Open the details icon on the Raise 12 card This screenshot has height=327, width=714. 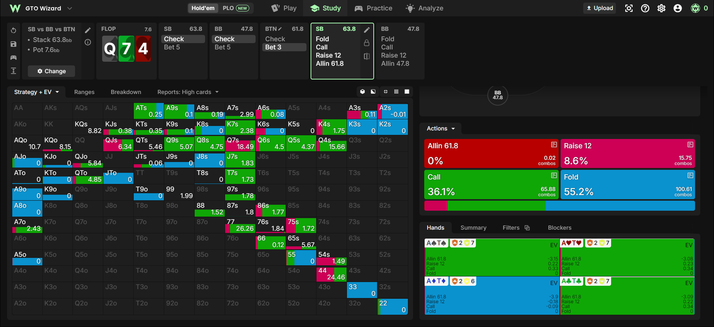(690, 145)
